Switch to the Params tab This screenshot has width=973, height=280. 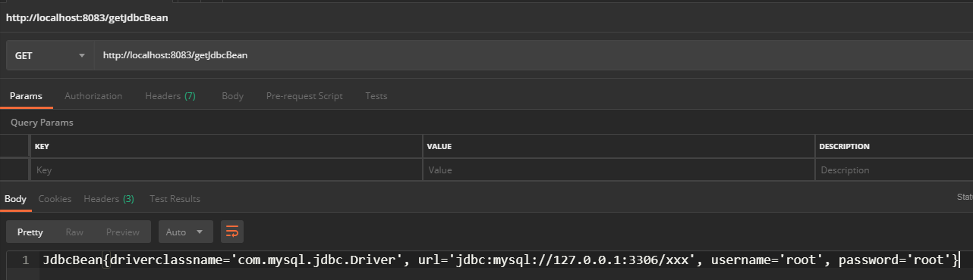tap(26, 96)
